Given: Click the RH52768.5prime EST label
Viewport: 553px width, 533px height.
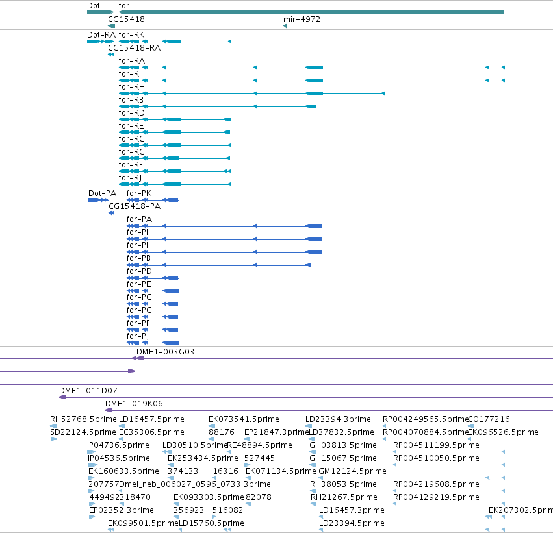Looking at the screenshot, I should point(83,419).
